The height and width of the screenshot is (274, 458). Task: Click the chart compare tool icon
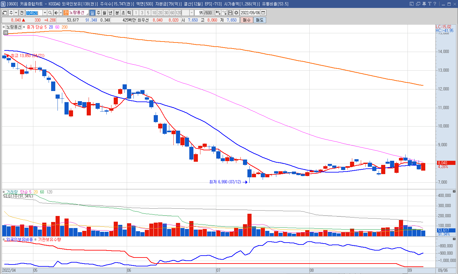[218, 13]
